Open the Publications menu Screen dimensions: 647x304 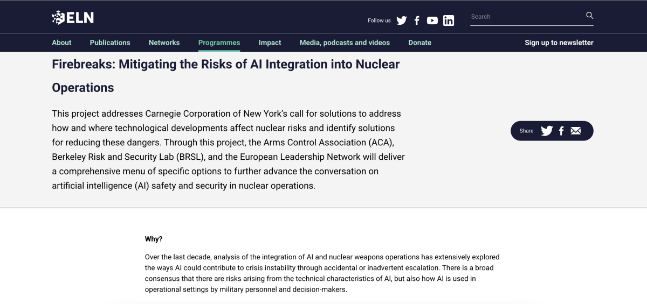110,43
